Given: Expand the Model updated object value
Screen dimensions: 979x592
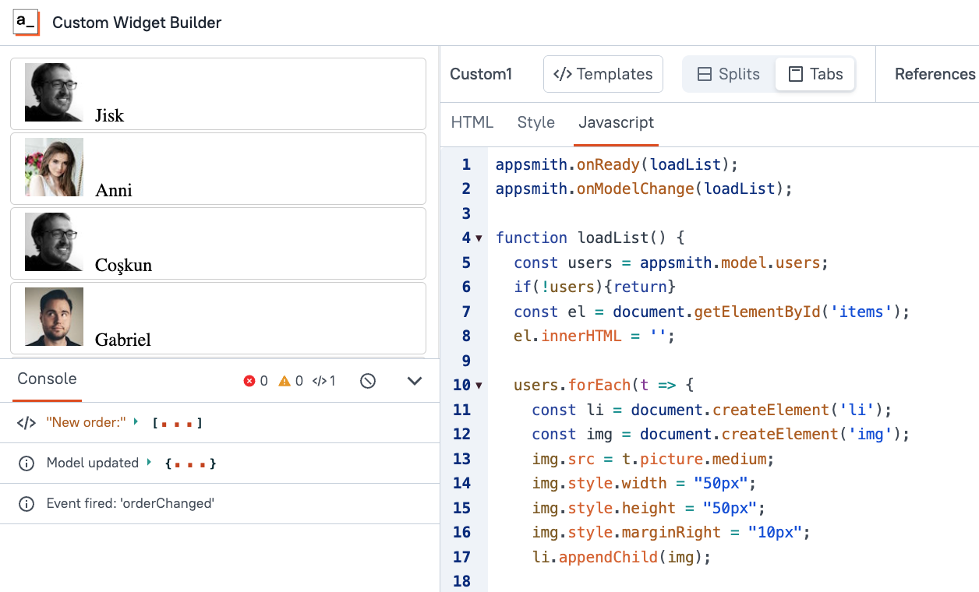Looking at the screenshot, I should click(x=149, y=462).
